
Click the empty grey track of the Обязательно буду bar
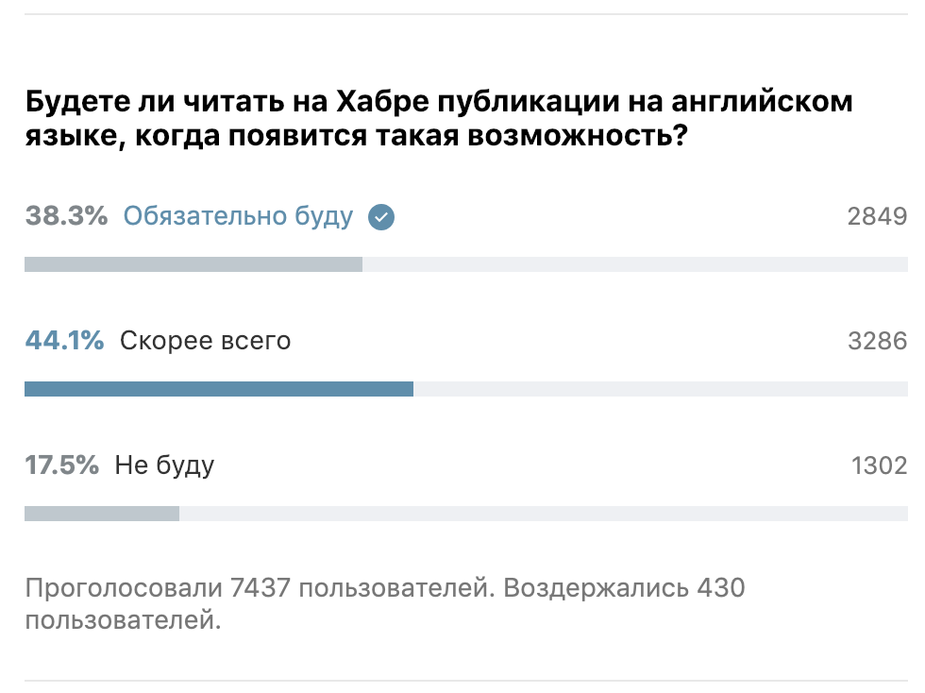pos(634,264)
